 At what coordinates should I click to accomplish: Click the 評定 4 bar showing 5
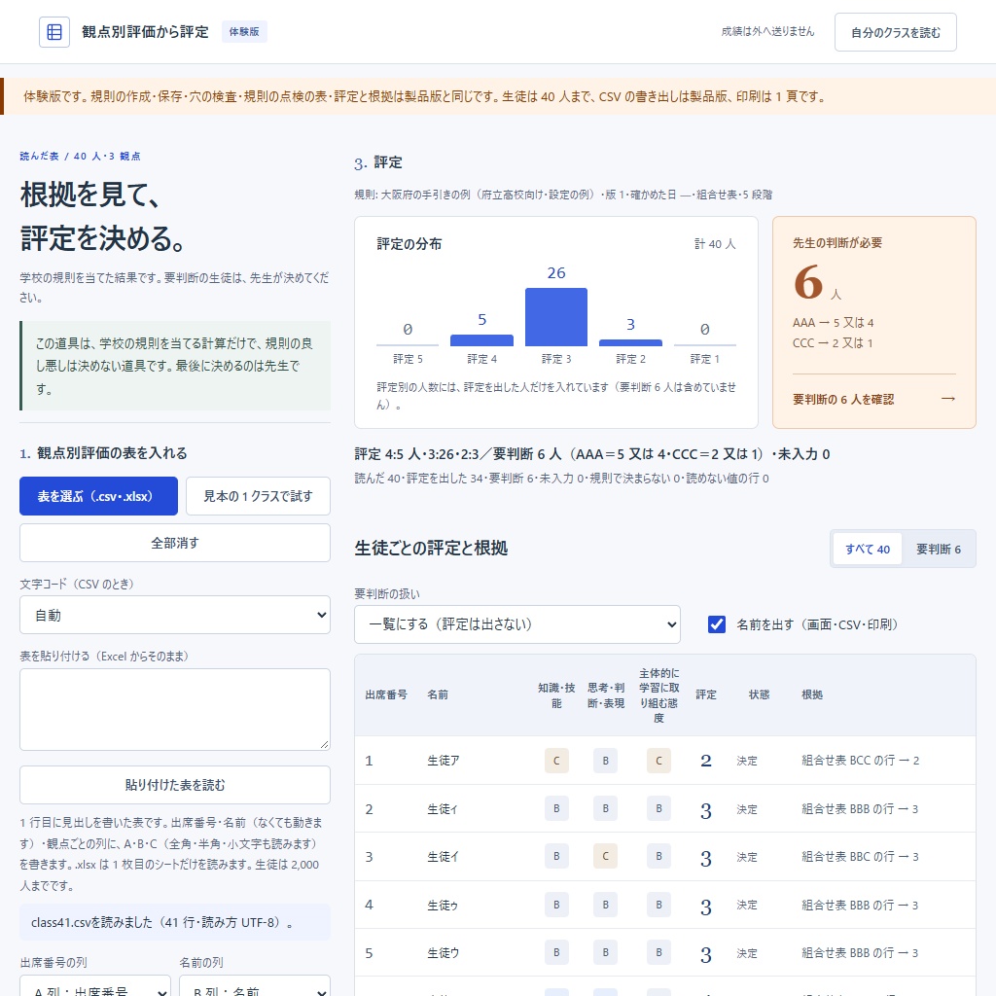point(481,340)
